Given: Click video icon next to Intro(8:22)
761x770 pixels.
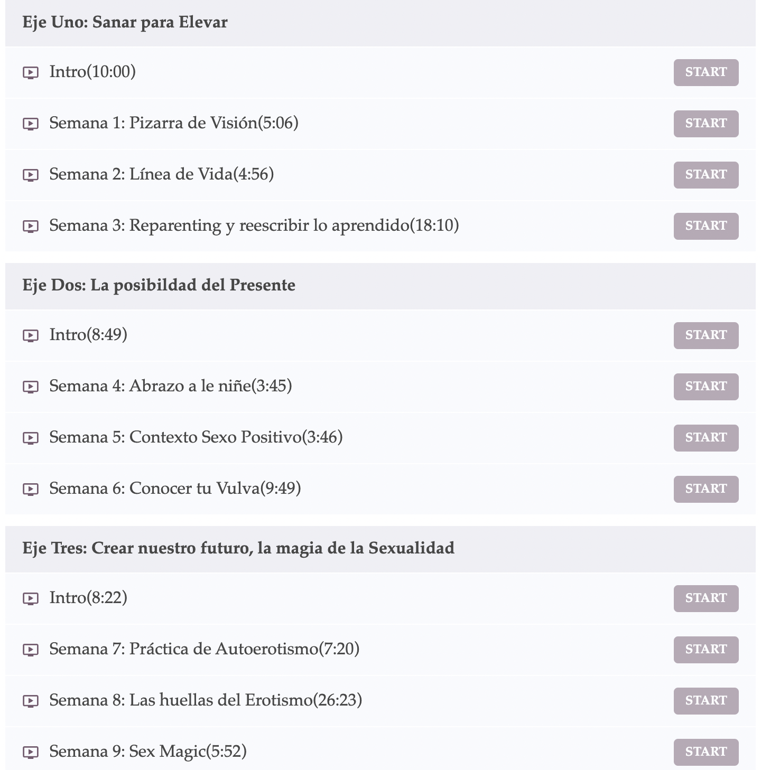Looking at the screenshot, I should (31, 599).
